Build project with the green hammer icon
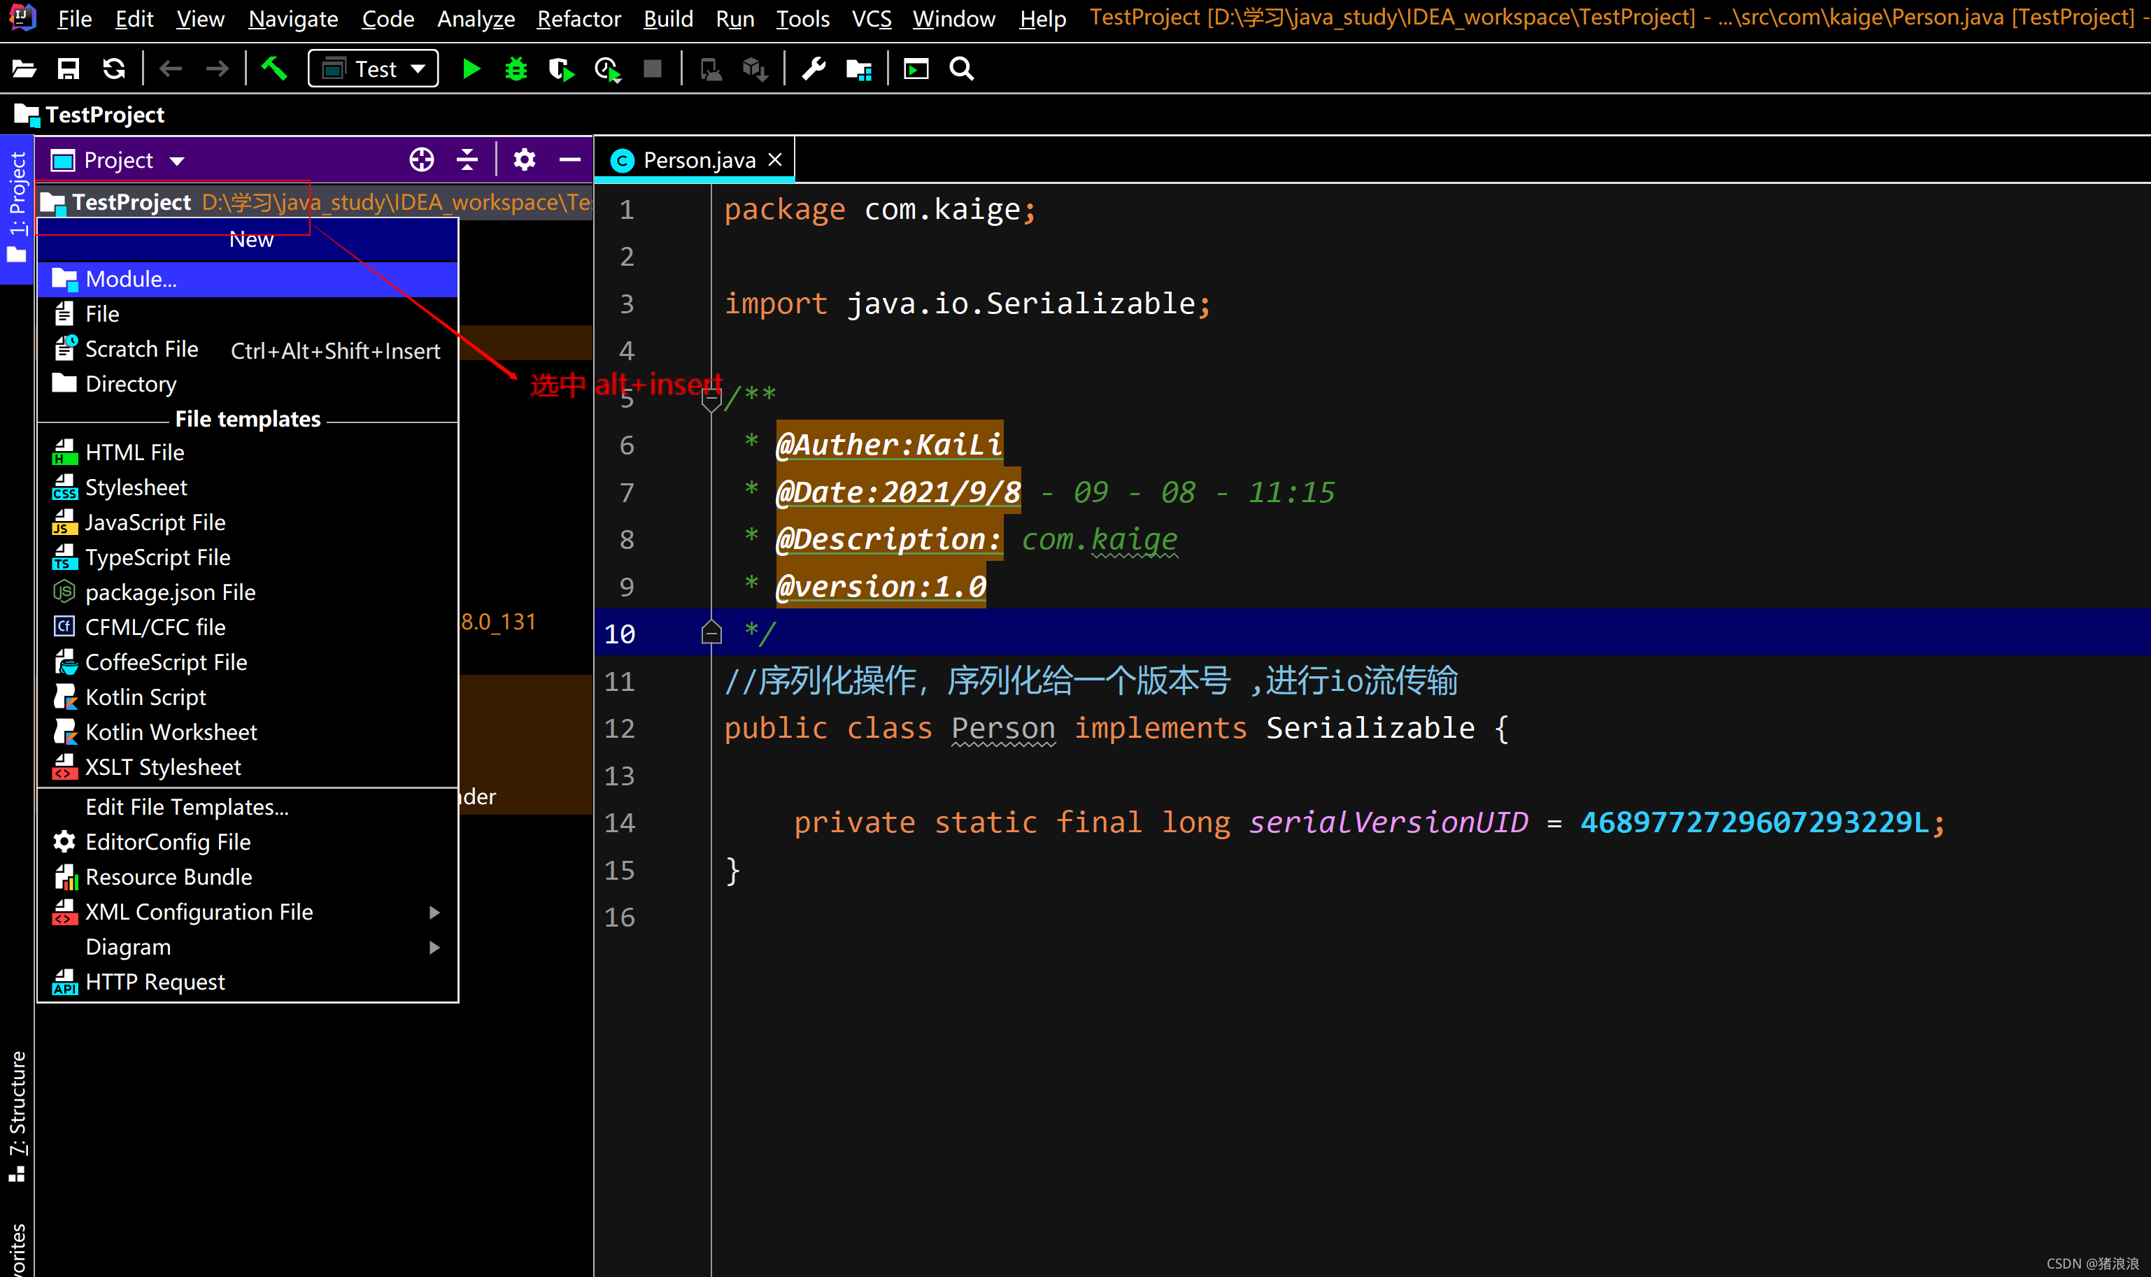The image size is (2151, 1277). tap(274, 69)
